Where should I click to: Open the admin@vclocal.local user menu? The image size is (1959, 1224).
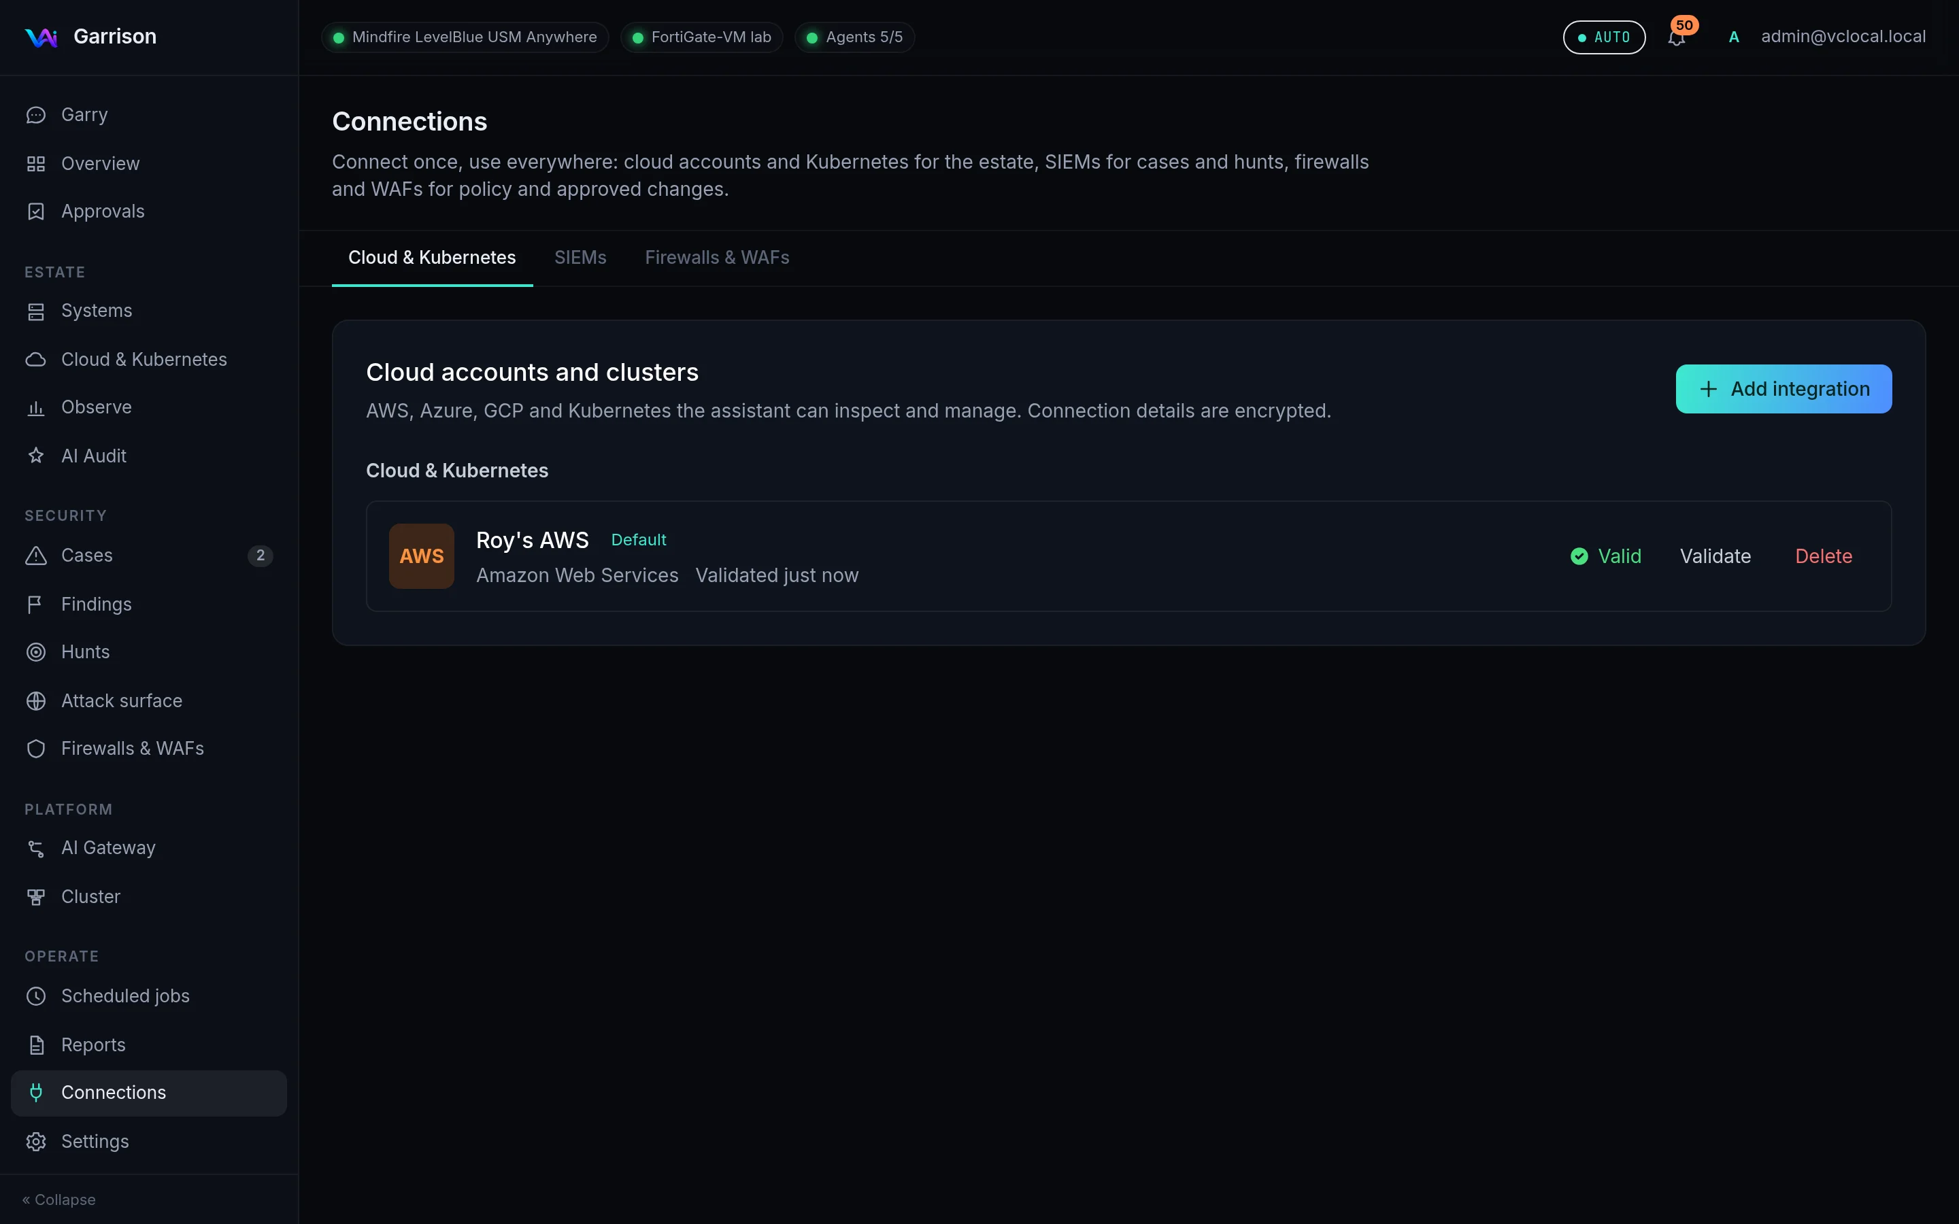click(1843, 37)
